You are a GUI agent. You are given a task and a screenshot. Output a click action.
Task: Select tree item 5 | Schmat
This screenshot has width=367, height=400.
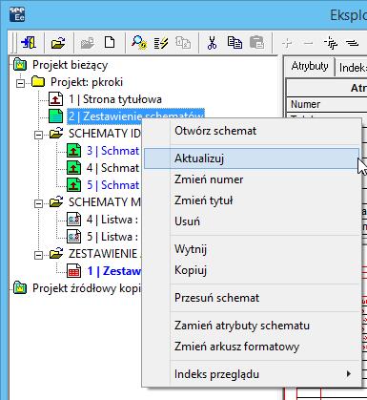point(112,185)
